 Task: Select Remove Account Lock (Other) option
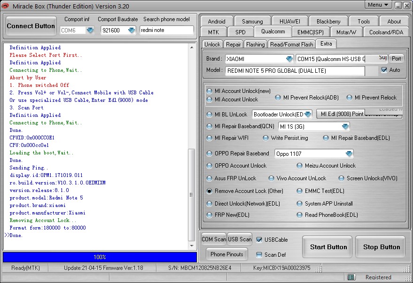point(210,191)
